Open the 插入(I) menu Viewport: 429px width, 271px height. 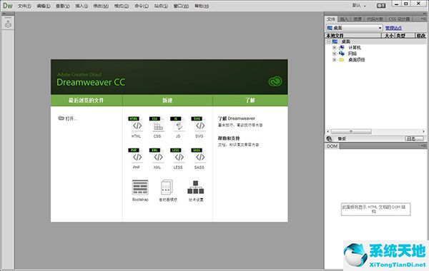pos(82,6)
